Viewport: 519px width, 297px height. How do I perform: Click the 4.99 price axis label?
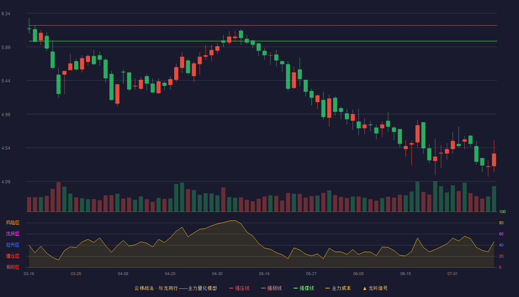click(6, 115)
